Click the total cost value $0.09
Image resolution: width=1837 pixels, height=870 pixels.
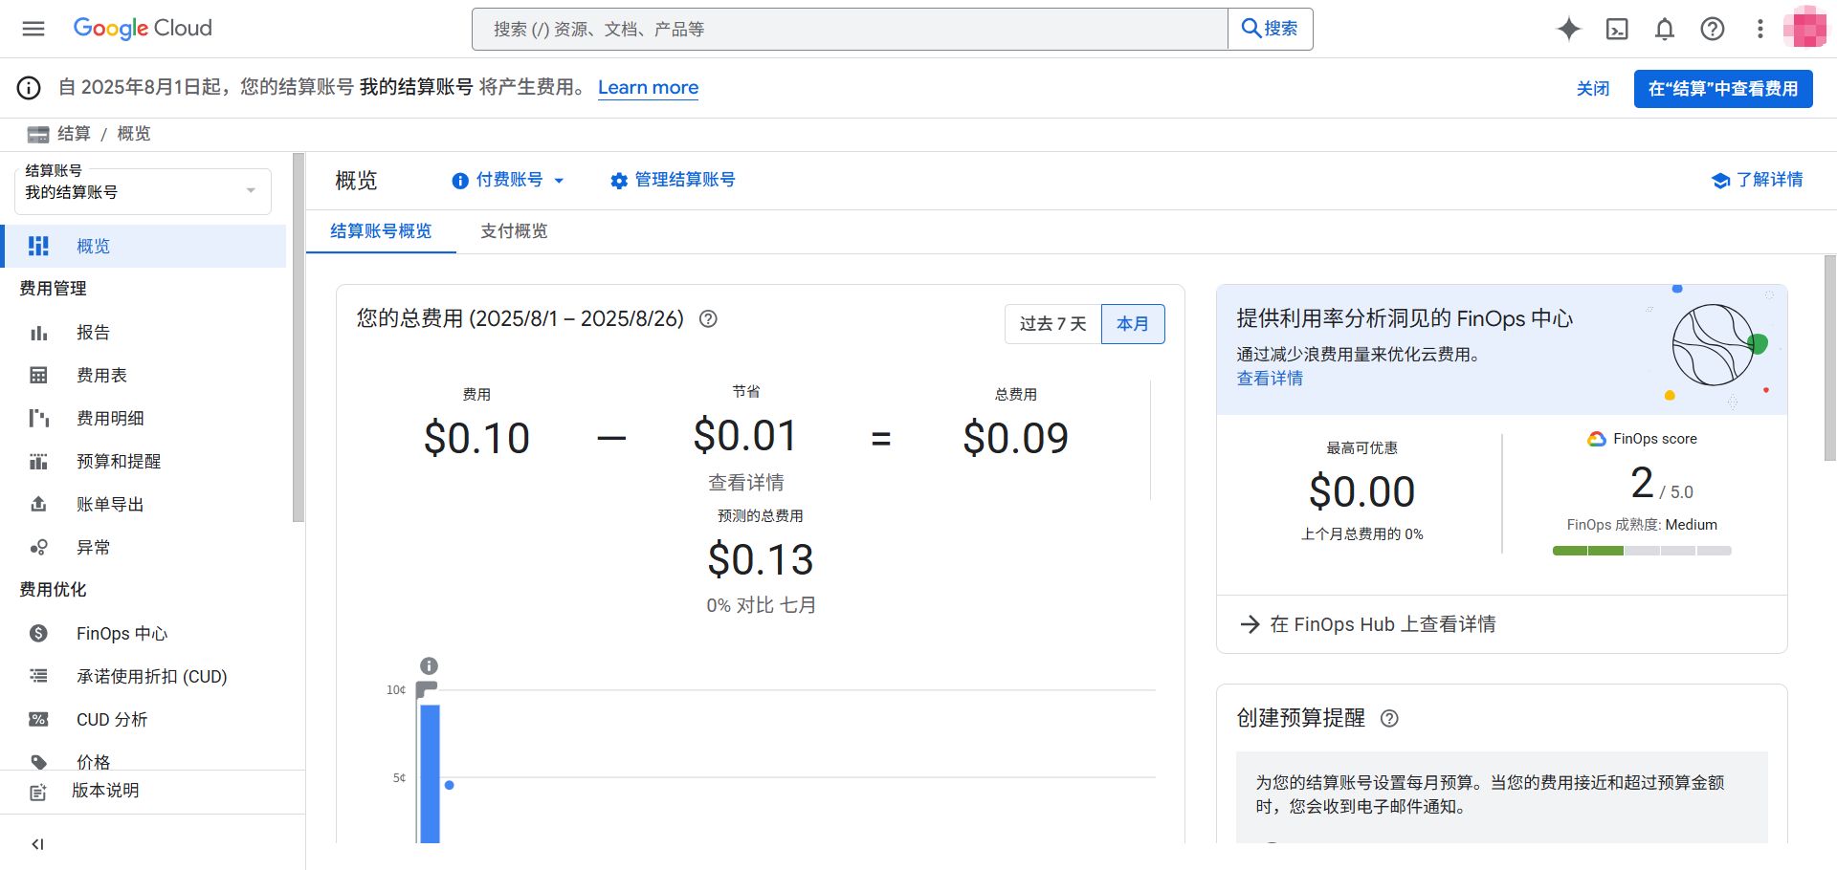pos(1015,438)
